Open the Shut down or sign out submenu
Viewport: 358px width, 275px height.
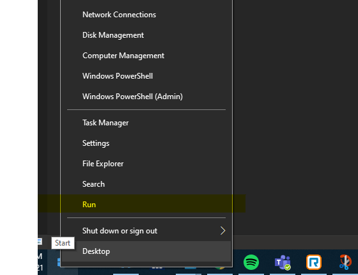tap(146, 231)
